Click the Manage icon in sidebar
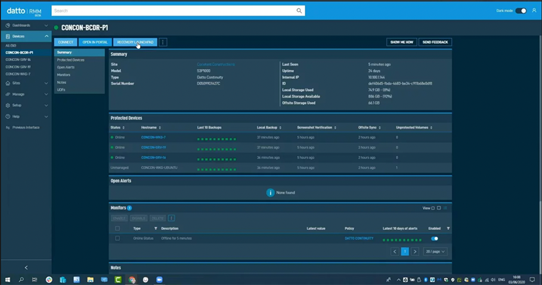 coord(8,94)
